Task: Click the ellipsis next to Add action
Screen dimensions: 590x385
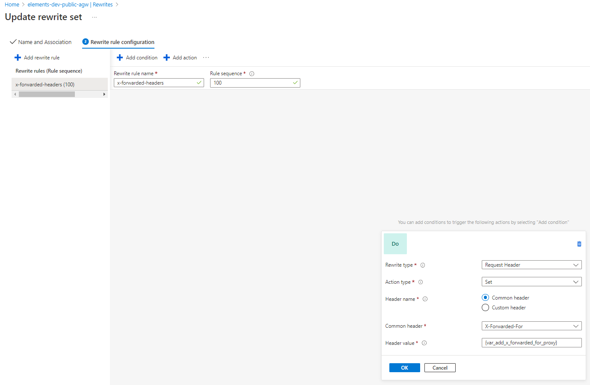Action: [x=206, y=57]
